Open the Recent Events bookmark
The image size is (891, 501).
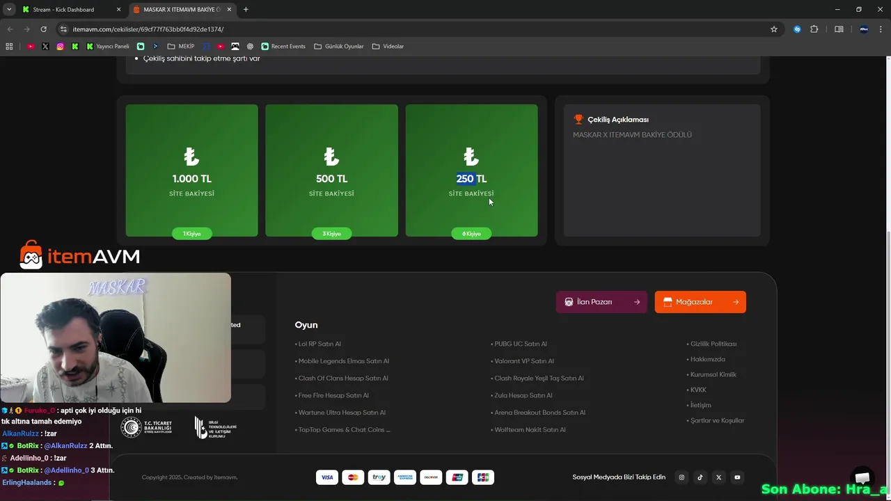click(283, 47)
